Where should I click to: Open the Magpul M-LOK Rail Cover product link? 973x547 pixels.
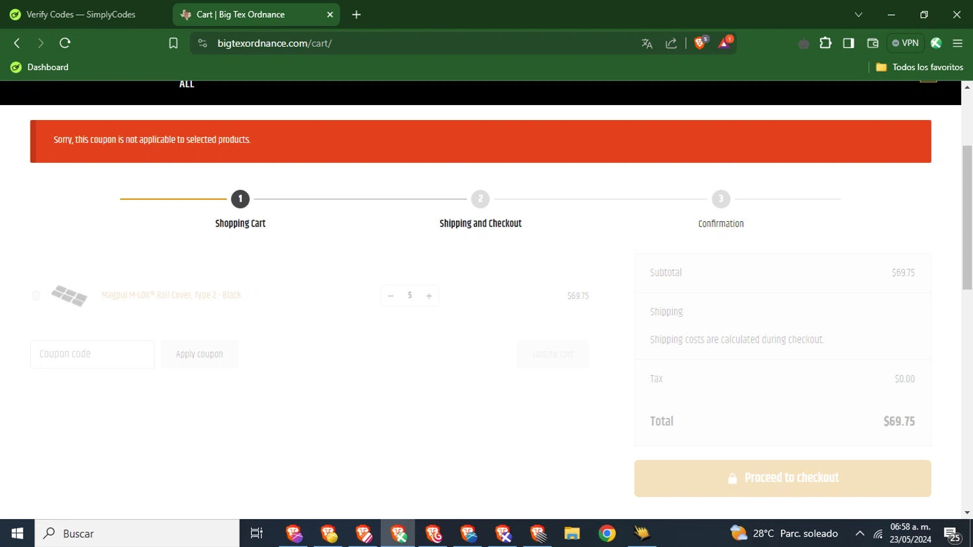[x=171, y=295]
